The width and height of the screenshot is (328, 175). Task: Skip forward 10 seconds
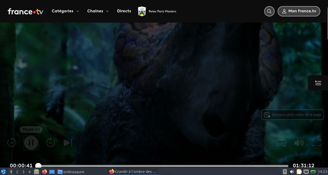click(x=50, y=143)
